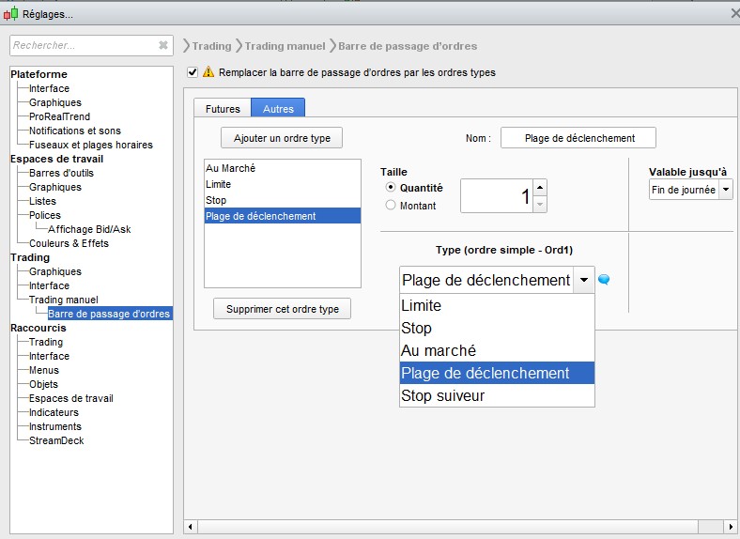Select the Montant radio button
Image resolution: width=740 pixels, height=539 pixels.
coord(391,206)
